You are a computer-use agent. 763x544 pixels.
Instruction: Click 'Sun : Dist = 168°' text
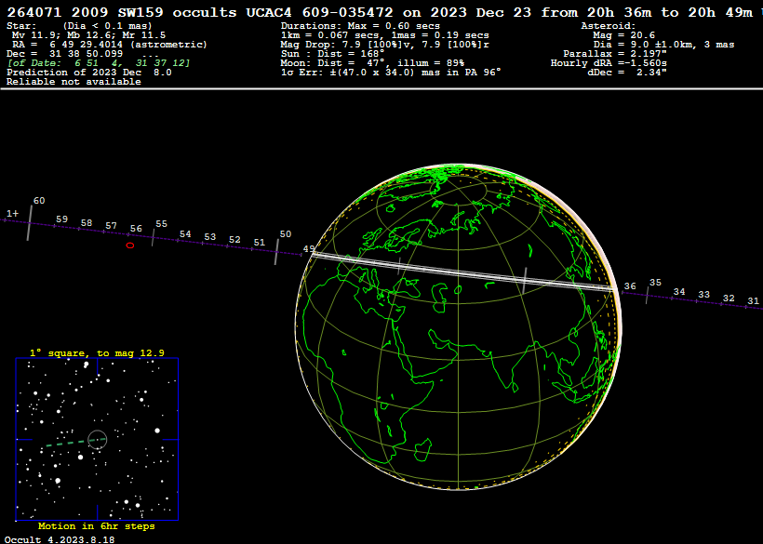pyautogui.click(x=332, y=54)
